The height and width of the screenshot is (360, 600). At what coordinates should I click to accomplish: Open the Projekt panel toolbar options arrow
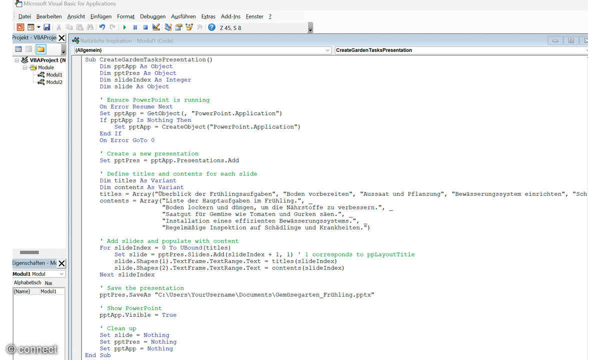(63, 50)
